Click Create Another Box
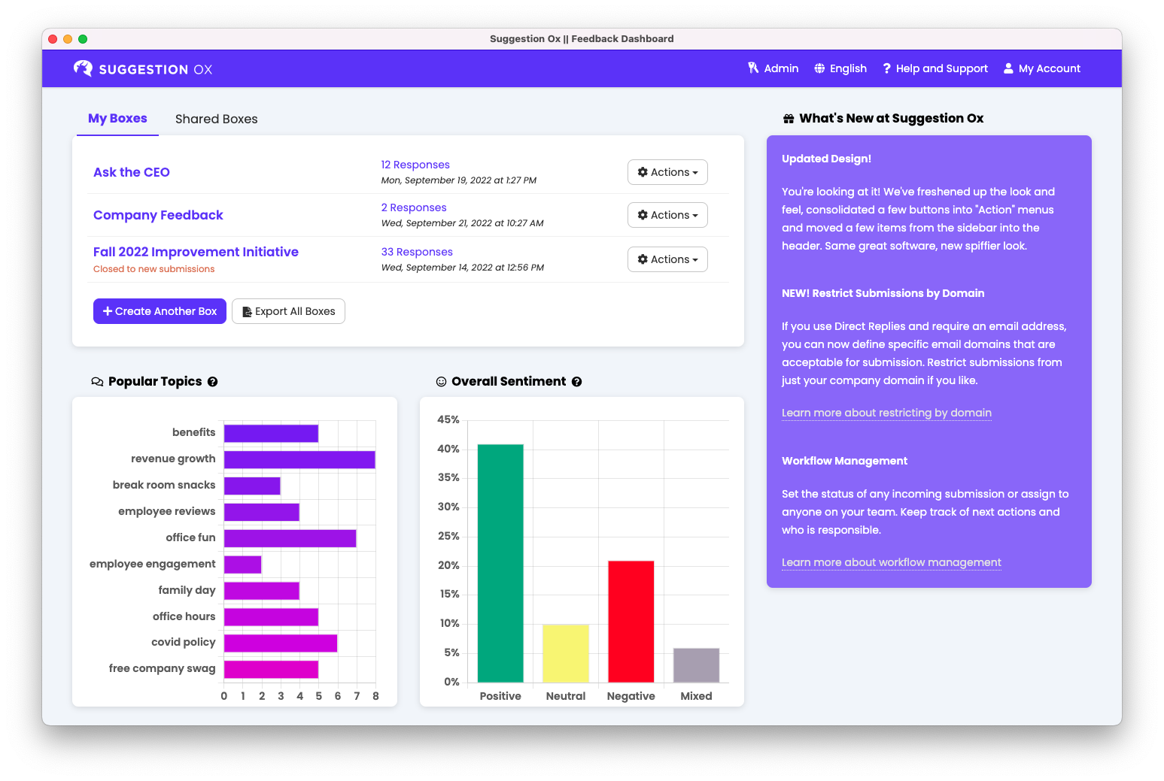This screenshot has height=781, width=1164. pos(160,310)
